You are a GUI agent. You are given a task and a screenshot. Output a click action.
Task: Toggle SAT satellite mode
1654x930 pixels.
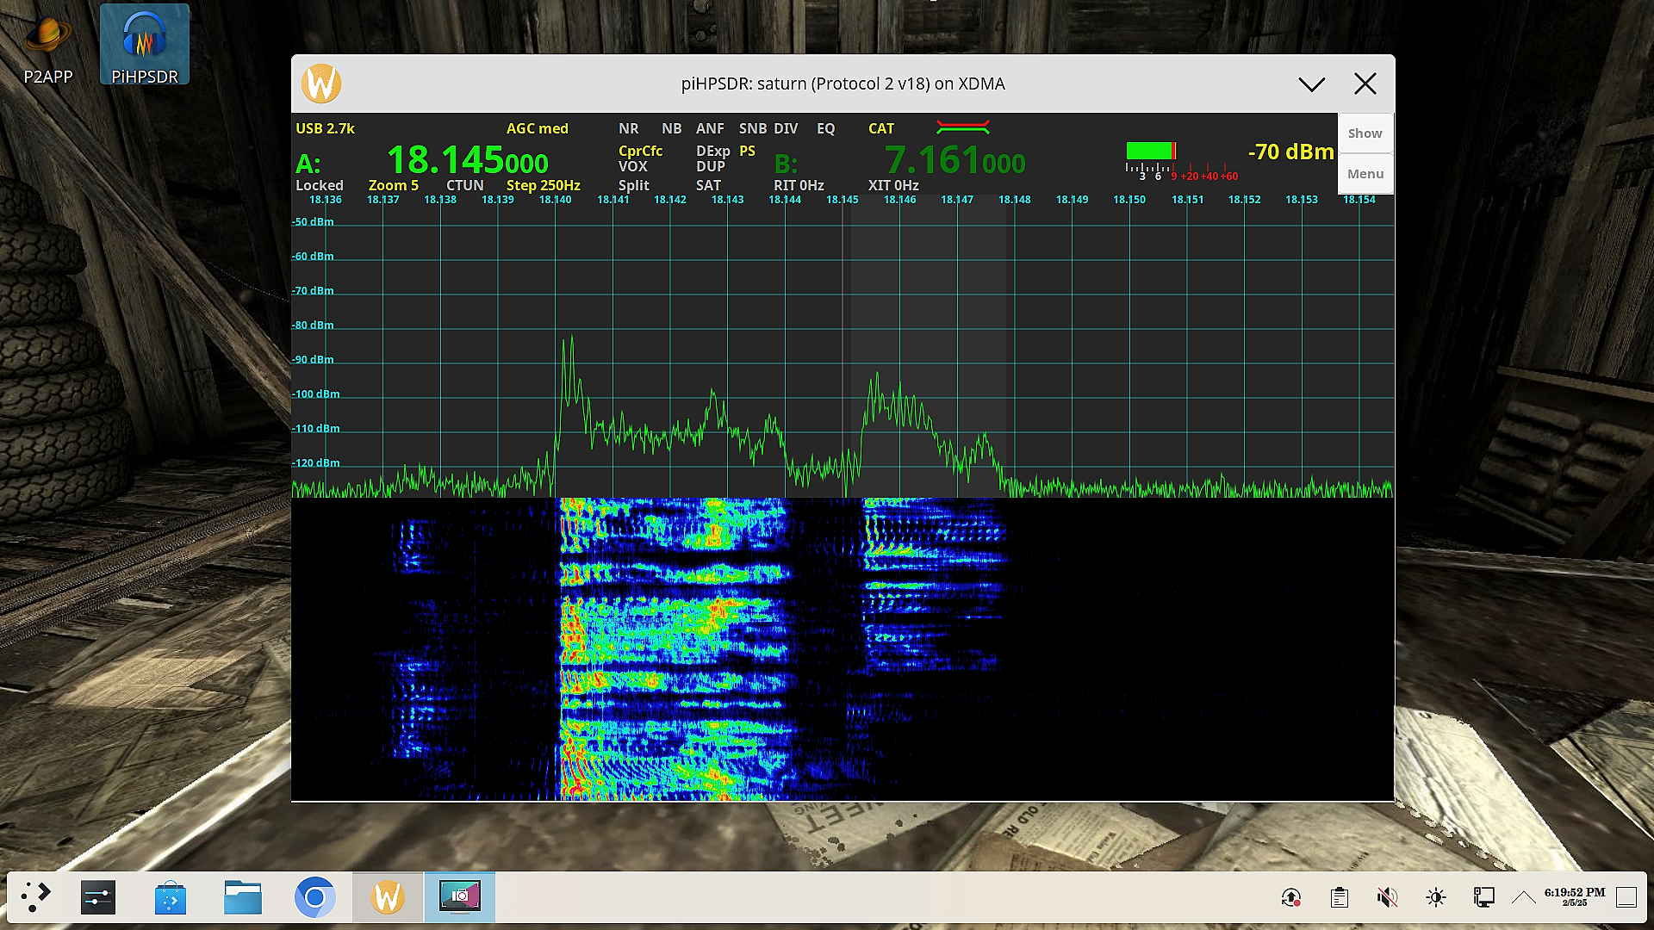708,185
